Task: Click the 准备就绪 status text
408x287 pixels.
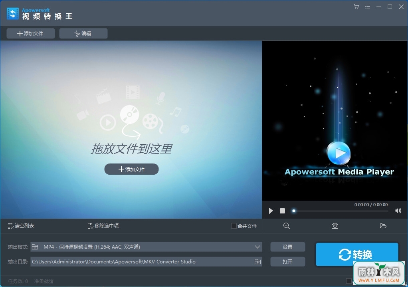Action: tap(44, 281)
